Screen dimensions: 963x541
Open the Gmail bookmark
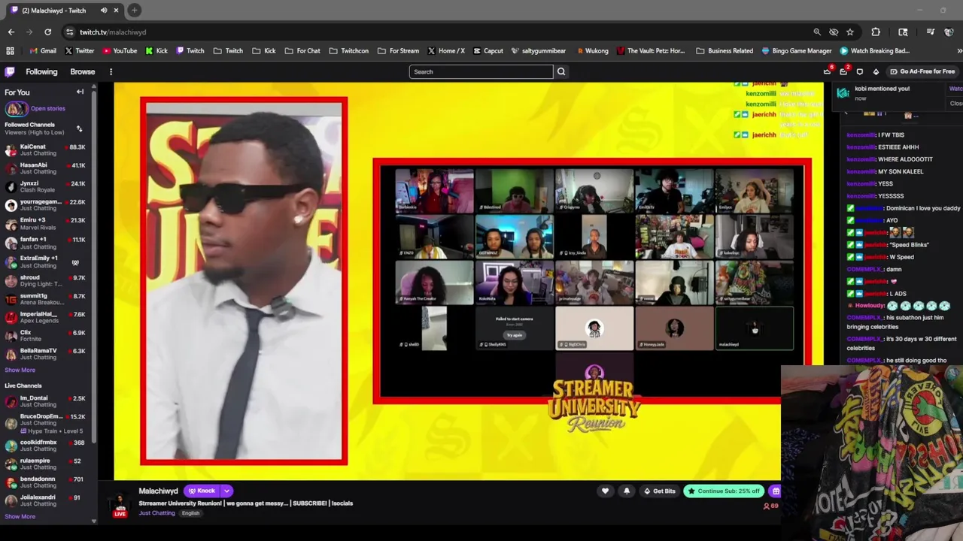point(43,51)
